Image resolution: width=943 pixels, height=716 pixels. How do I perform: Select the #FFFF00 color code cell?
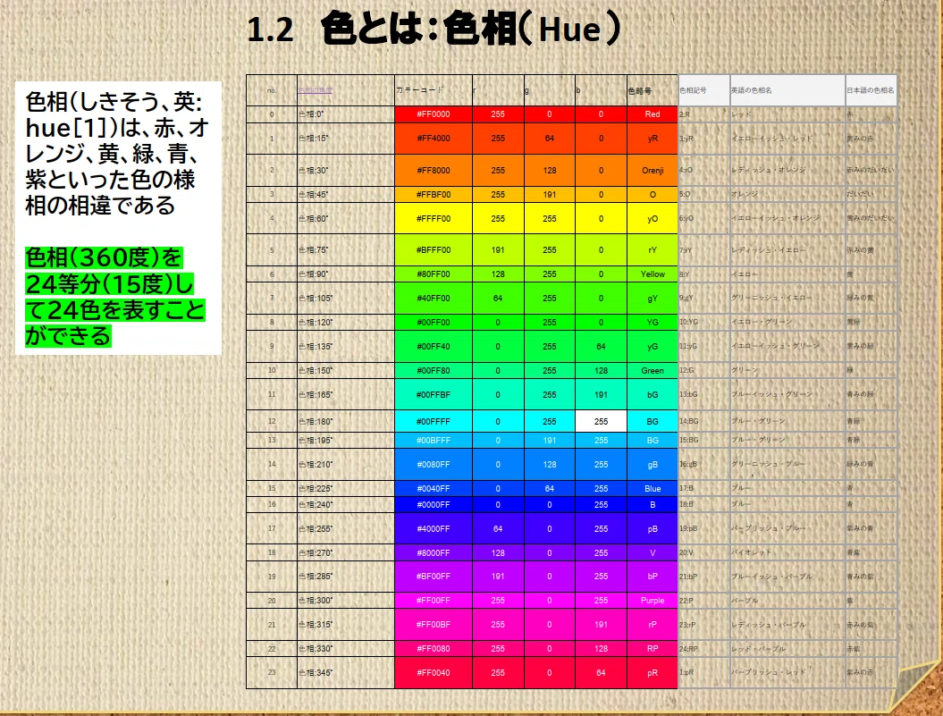(434, 218)
